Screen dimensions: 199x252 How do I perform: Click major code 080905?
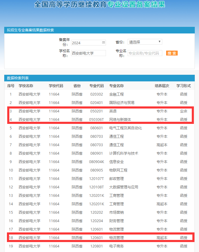97,170
